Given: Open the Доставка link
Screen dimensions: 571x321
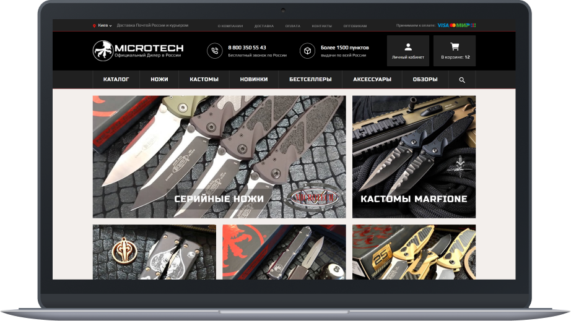Looking at the screenshot, I should (264, 26).
